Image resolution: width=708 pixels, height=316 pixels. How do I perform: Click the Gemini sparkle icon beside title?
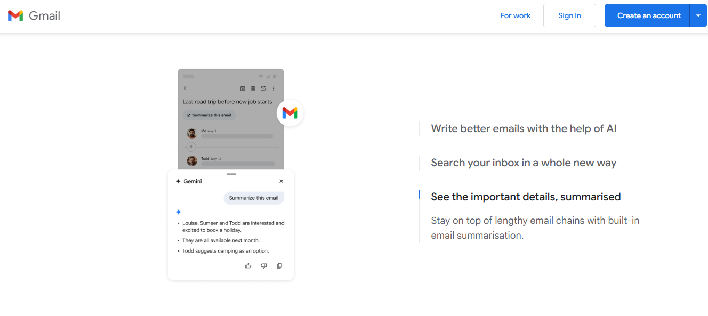click(x=178, y=181)
